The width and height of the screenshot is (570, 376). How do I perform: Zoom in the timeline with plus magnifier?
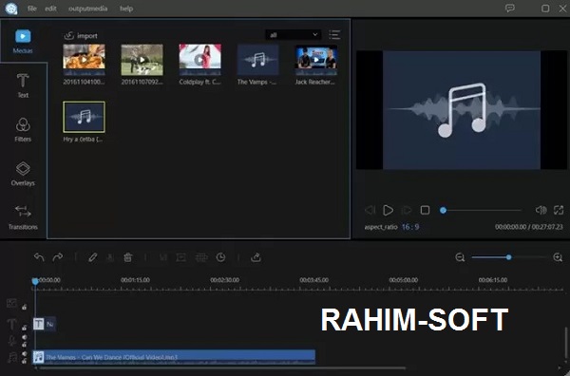tap(558, 257)
